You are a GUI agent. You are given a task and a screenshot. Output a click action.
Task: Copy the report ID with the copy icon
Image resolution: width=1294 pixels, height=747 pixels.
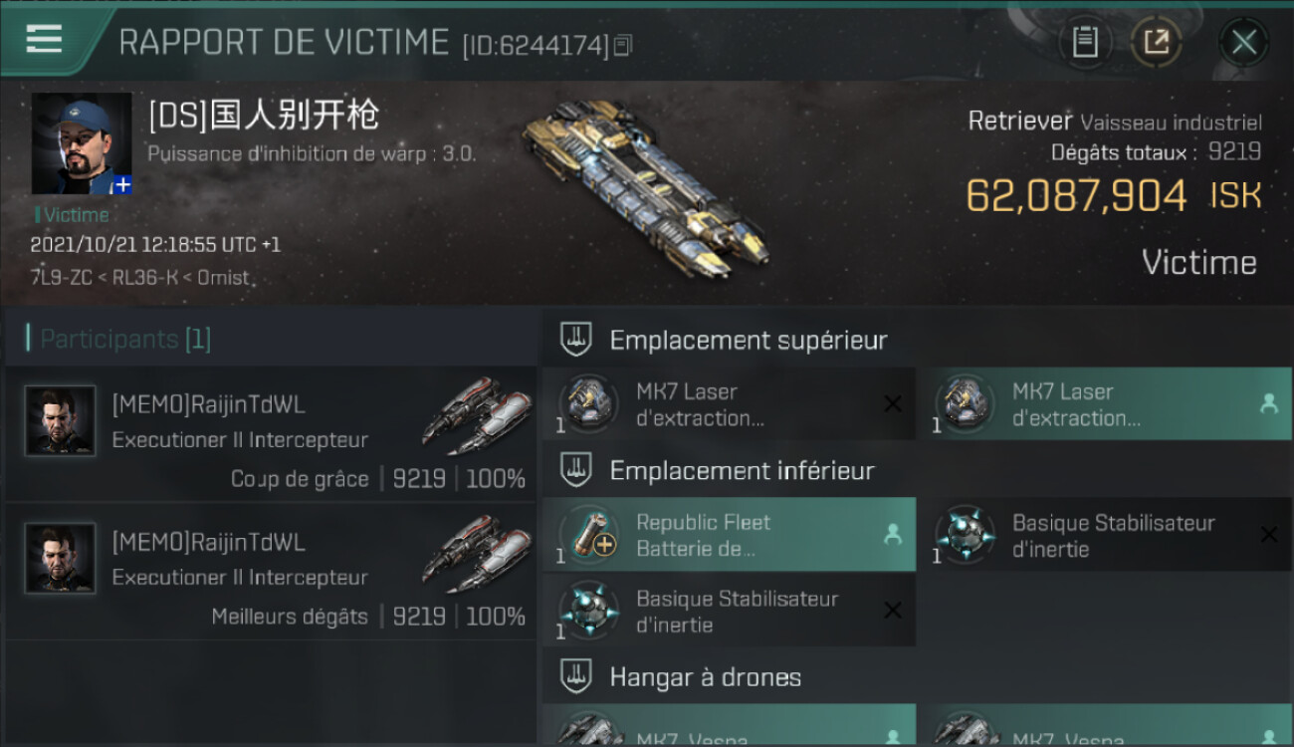tap(623, 45)
